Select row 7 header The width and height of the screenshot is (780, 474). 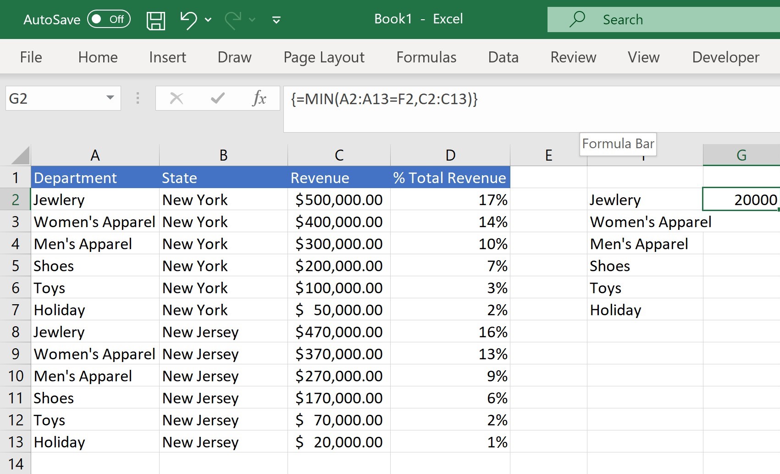click(15, 310)
